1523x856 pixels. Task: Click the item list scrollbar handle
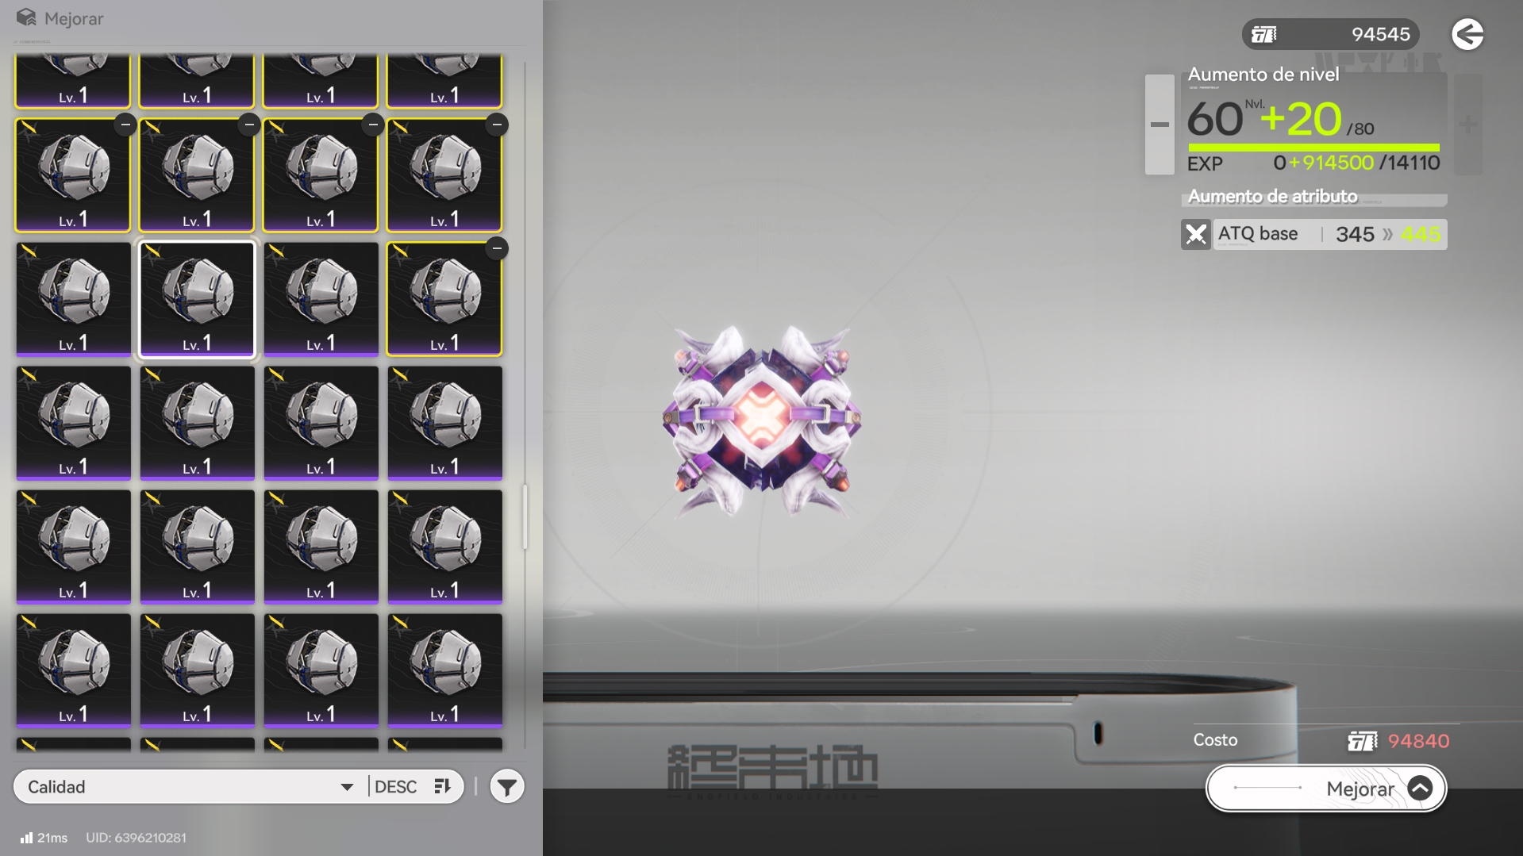[525, 517]
